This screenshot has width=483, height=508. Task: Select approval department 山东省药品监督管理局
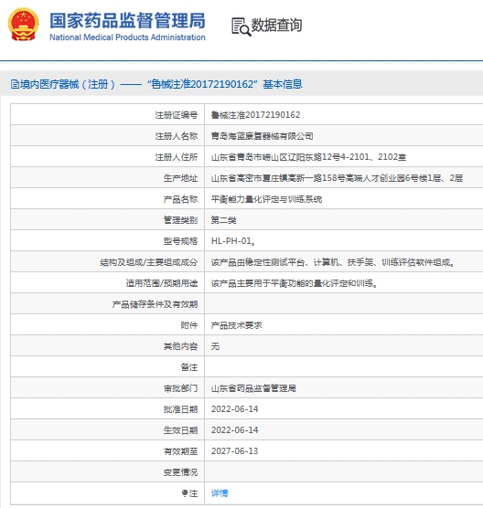pos(253,388)
